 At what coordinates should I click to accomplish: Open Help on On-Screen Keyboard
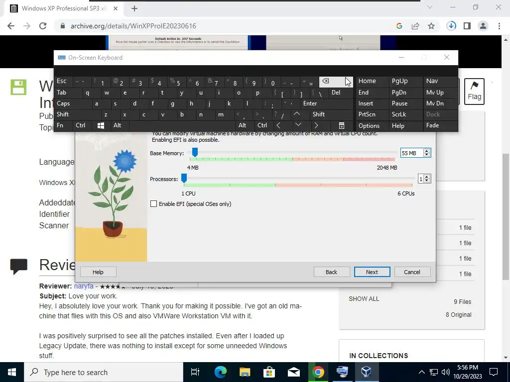pyautogui.click(x=405, y=126)
